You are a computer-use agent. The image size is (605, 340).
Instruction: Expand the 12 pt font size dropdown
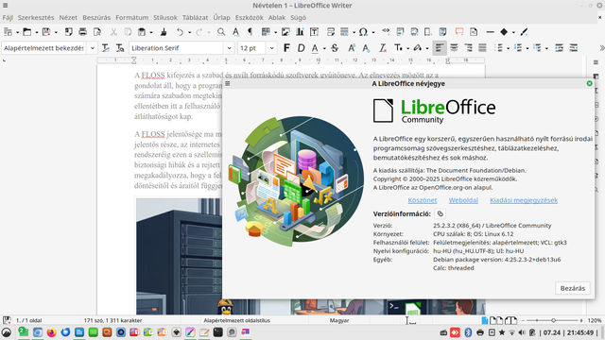click(x=271, y=48)
